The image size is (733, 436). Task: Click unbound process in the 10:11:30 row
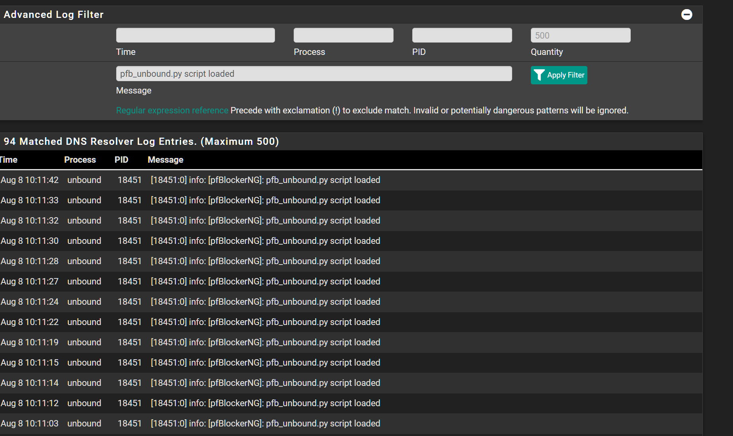pos(84,241)
